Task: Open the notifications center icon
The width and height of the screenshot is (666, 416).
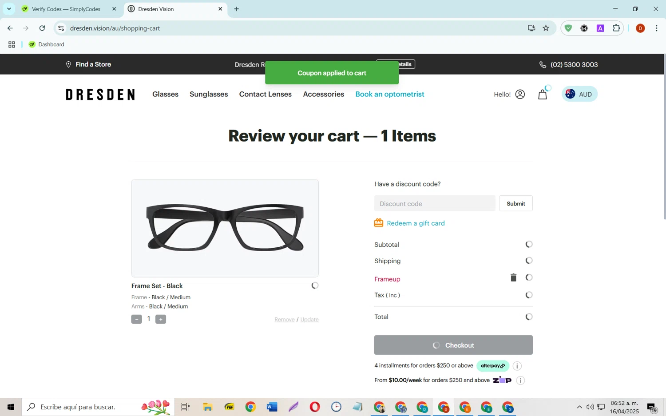Action: (652, 407)
